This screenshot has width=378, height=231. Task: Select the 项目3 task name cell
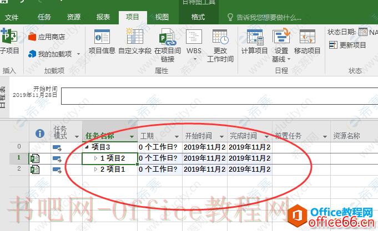tap(110, 147)
